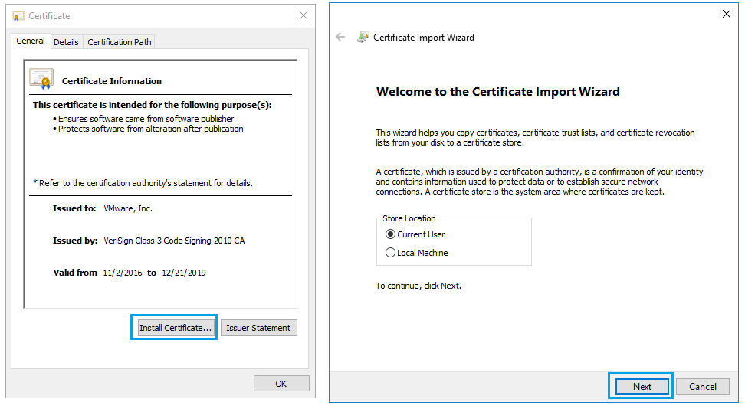Choose the Local Machine radio option

(x=391, y=253)
